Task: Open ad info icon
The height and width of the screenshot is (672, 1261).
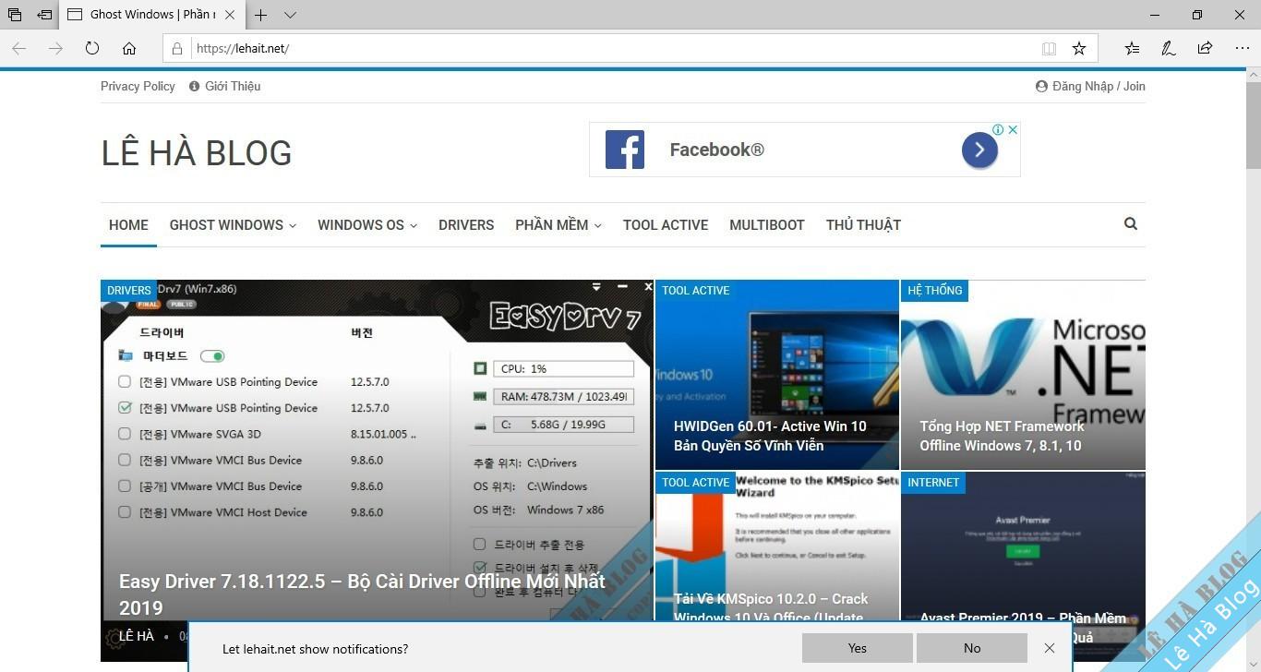Action: pyautogui.click(x=998, y=129)
